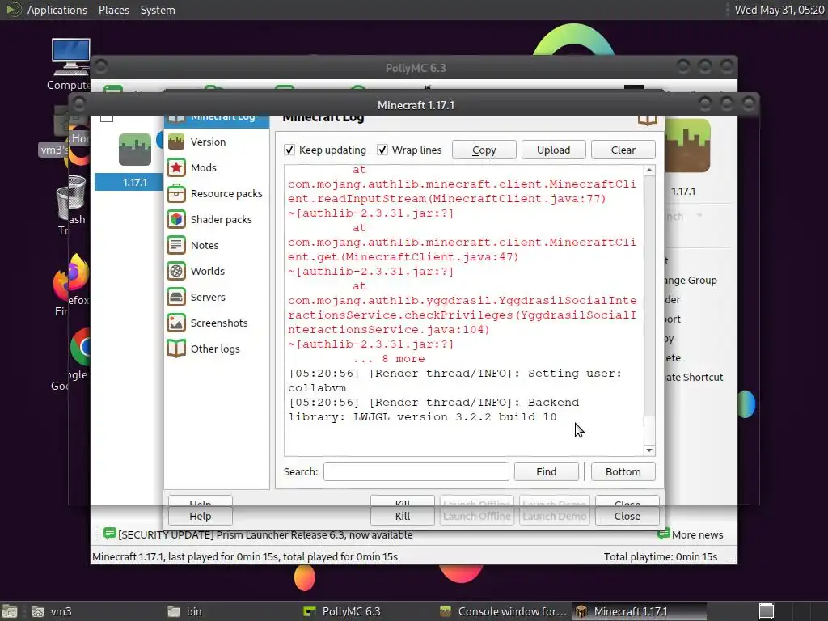The height and width of the screenshot is (621, 828).
Task: Open the Applications menu
Action: point(57,10)
